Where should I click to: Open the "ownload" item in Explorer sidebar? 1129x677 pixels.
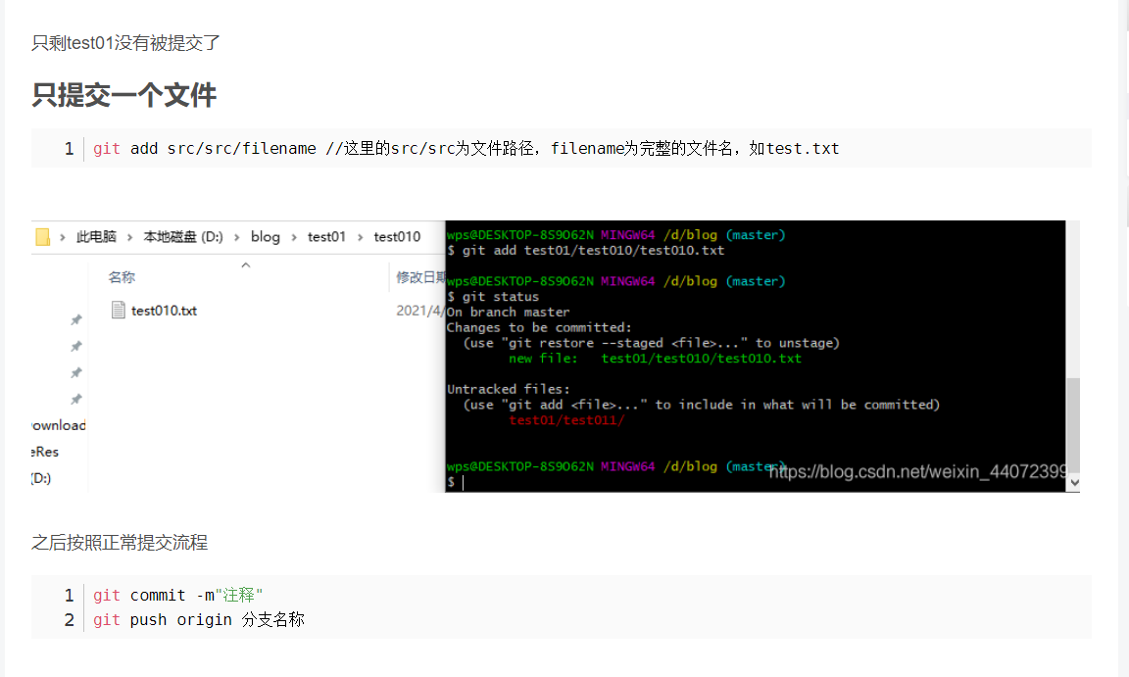click(x=59, y=425)
